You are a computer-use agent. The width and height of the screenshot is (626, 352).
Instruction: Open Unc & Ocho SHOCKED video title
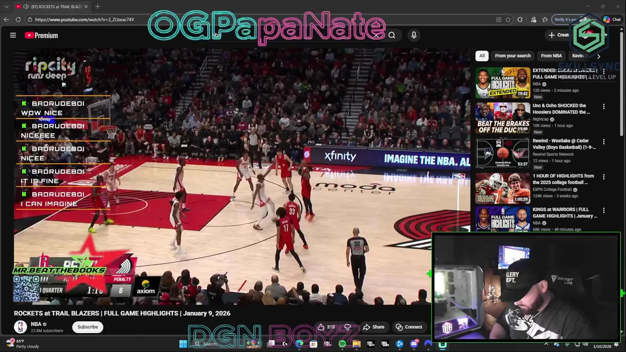click(561, 109)
